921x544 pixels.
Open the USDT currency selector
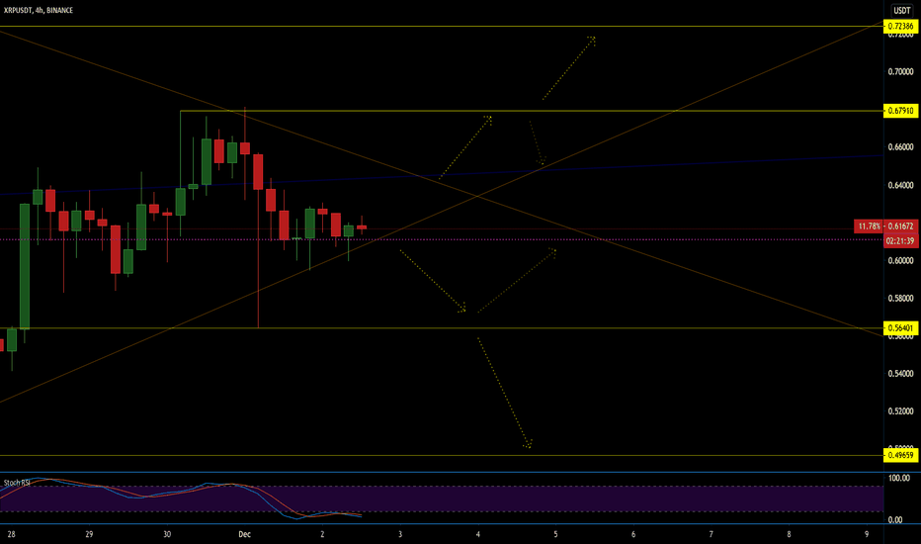(x=902, y=10)
